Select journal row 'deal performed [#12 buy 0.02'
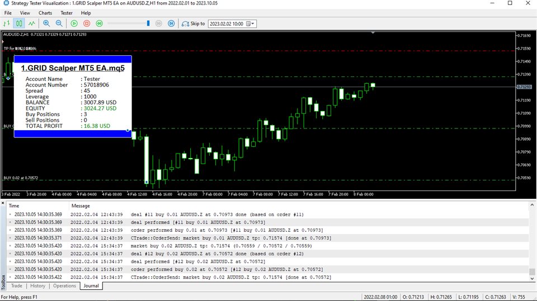 click(268, 262)
